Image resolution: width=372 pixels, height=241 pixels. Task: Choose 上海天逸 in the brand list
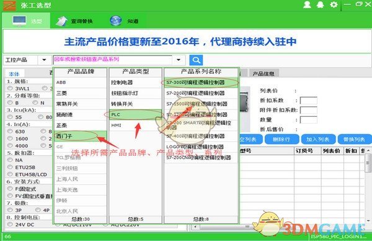(81, 190)
